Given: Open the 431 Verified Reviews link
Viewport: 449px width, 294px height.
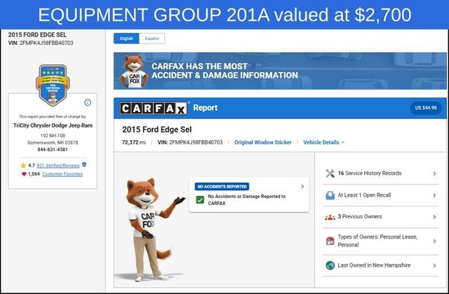Looking at the screenshot, I should [58, 165].
